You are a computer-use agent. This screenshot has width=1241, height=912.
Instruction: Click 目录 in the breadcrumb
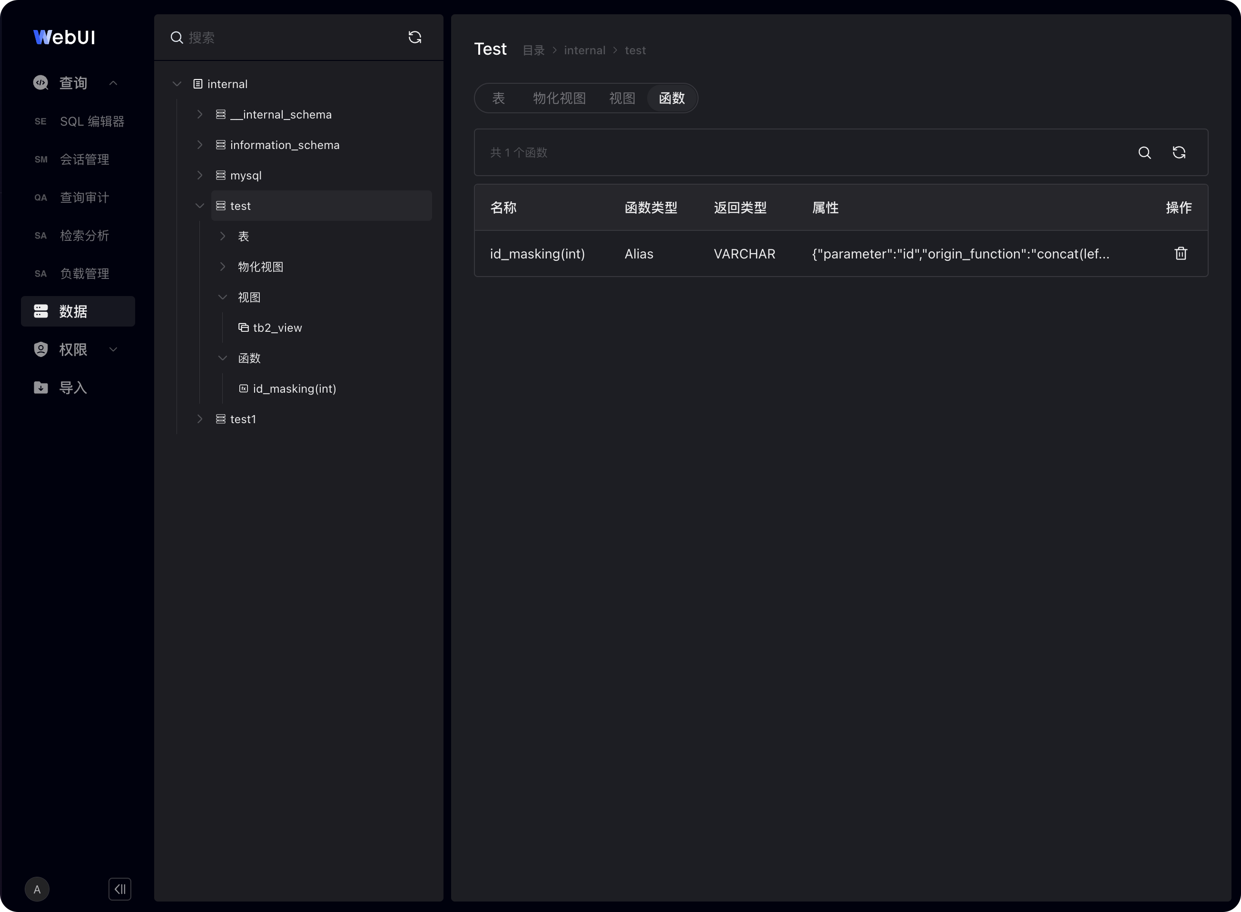pyautogui.click(x=533, y=50)
